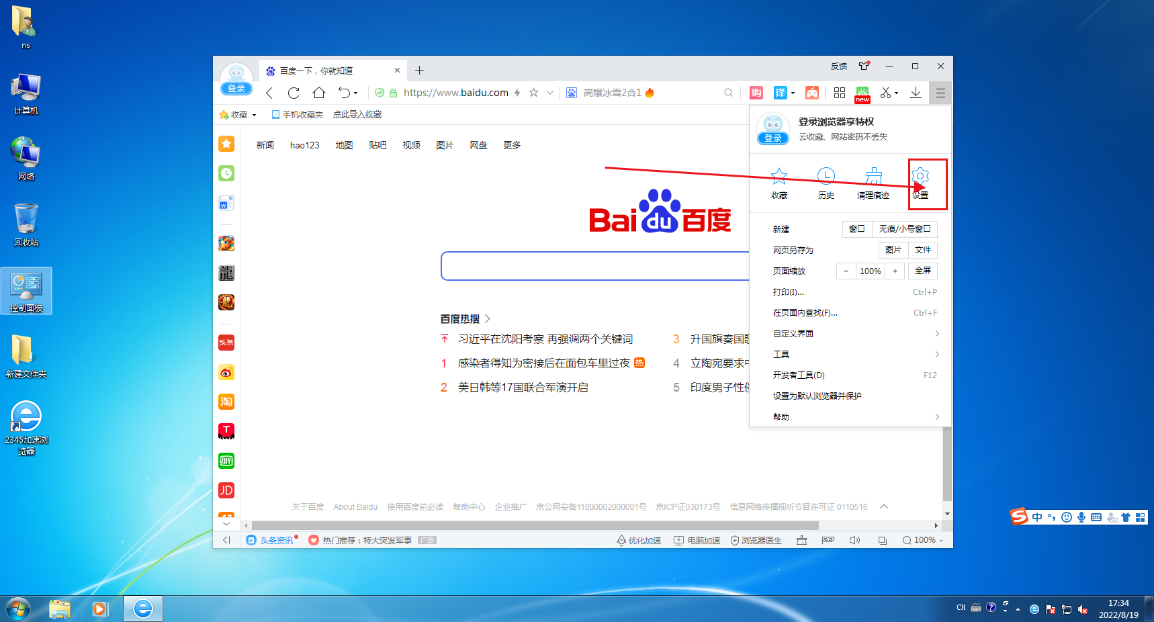Open the game center gamepad icon
The height and width of the screenshot is (622, 1154).
(x=812, y=93)
